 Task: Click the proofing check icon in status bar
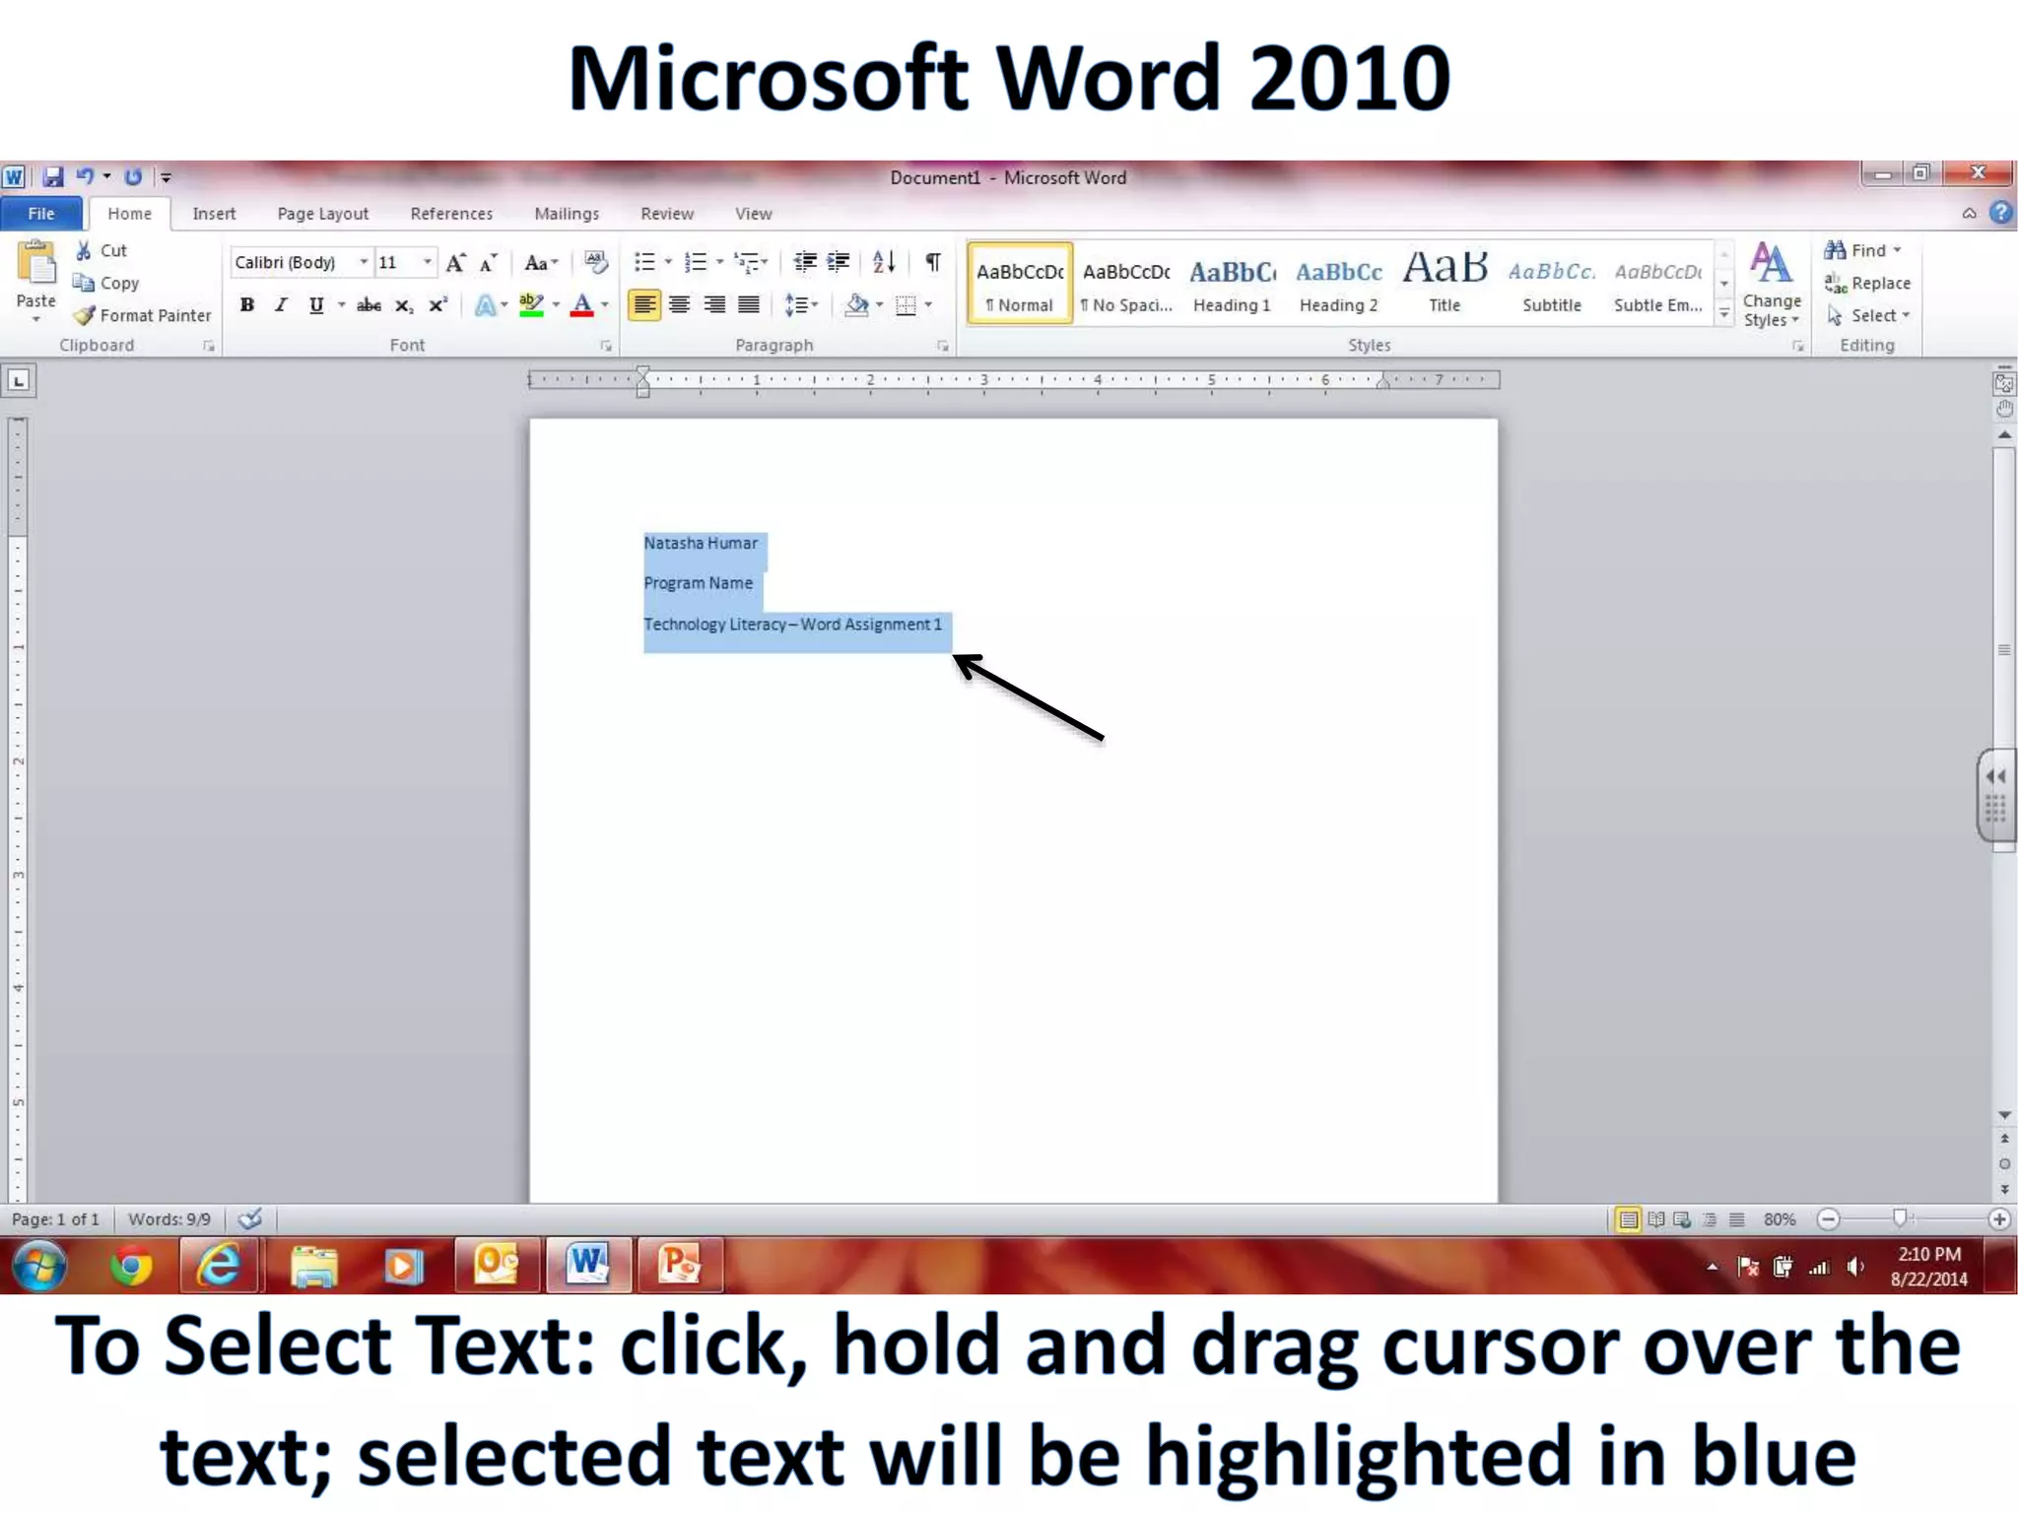click(x=250, y=1219)
